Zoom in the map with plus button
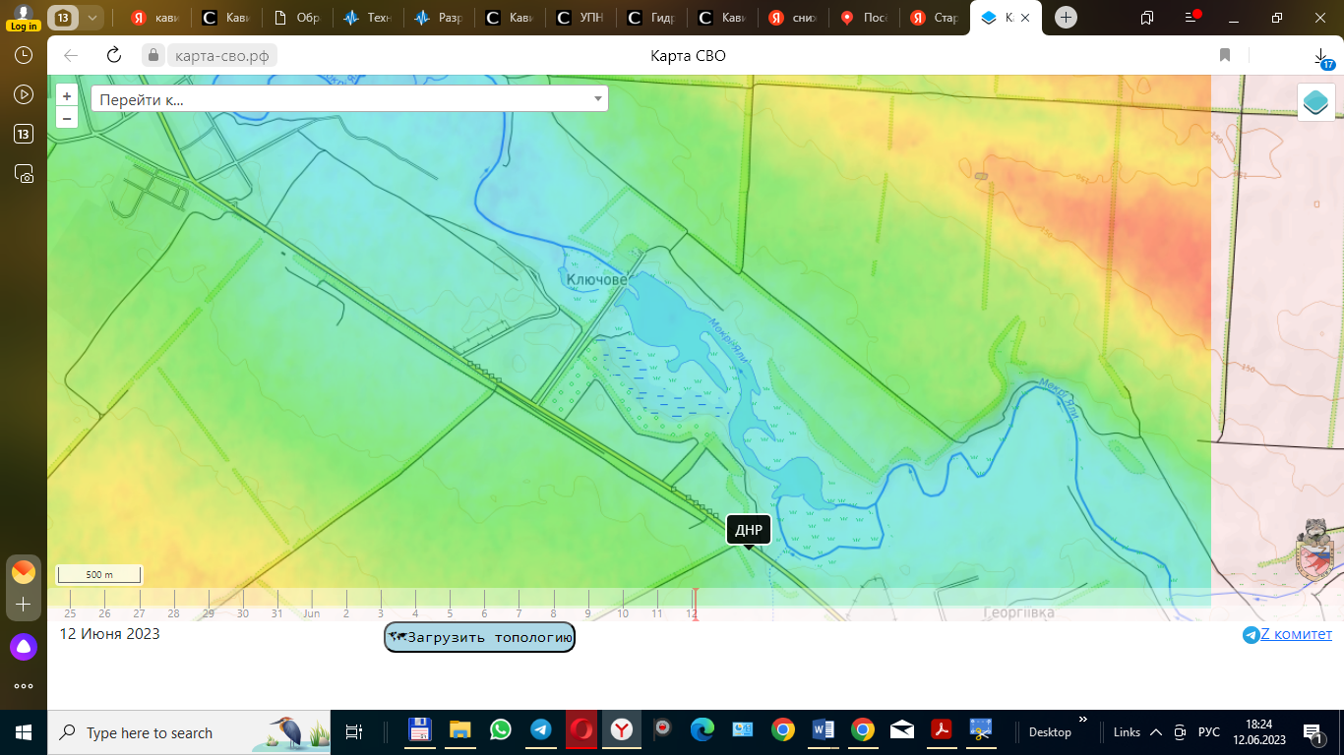This screenshot has width=1344, height=755. click(x=67, y=96)
